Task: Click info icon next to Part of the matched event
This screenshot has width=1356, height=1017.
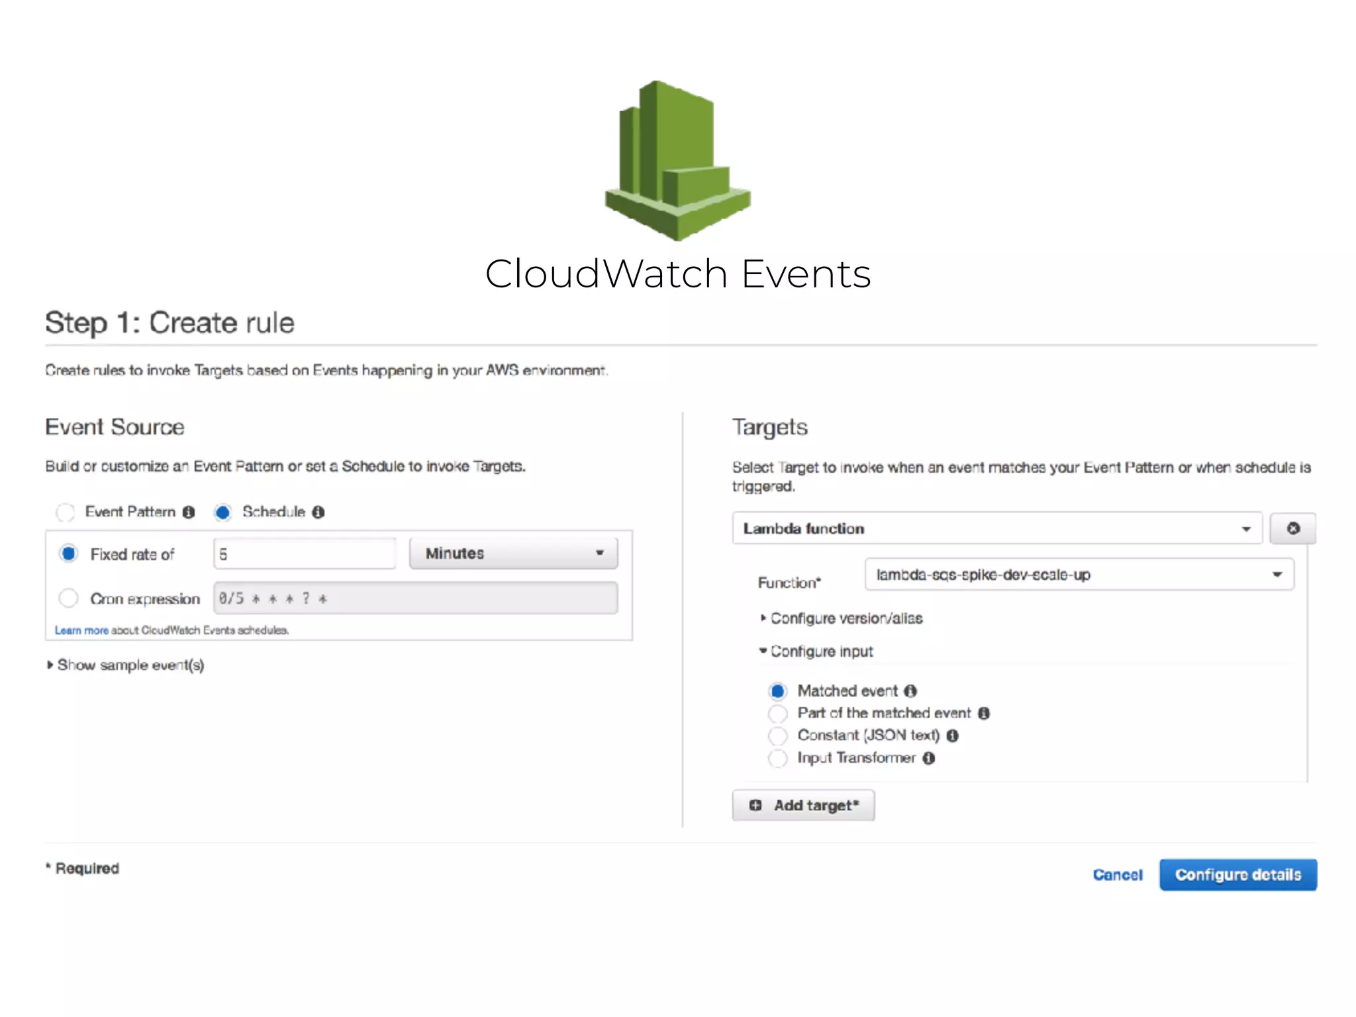Action: pyautogui.click(x=984, y=713)
